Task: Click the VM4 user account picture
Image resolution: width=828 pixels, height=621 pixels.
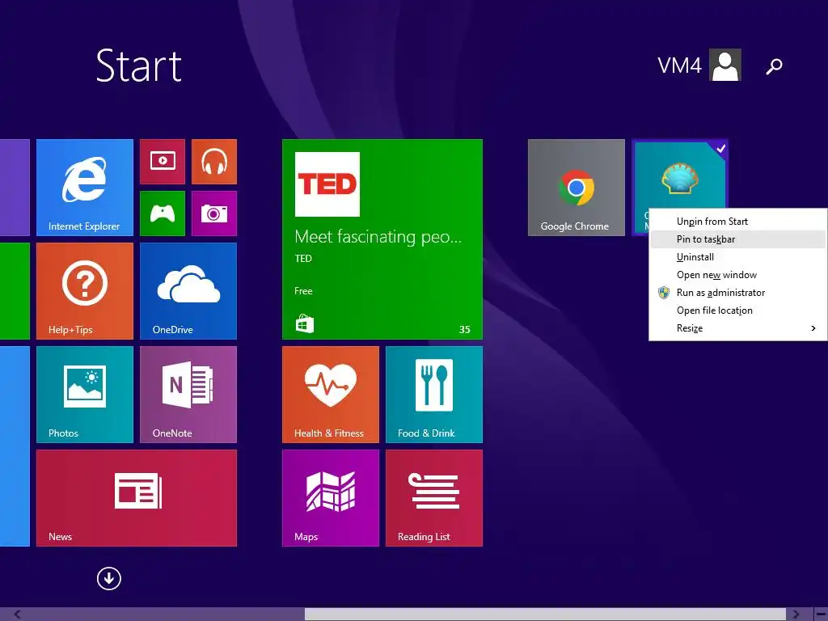Action: [x=725, y=65]
